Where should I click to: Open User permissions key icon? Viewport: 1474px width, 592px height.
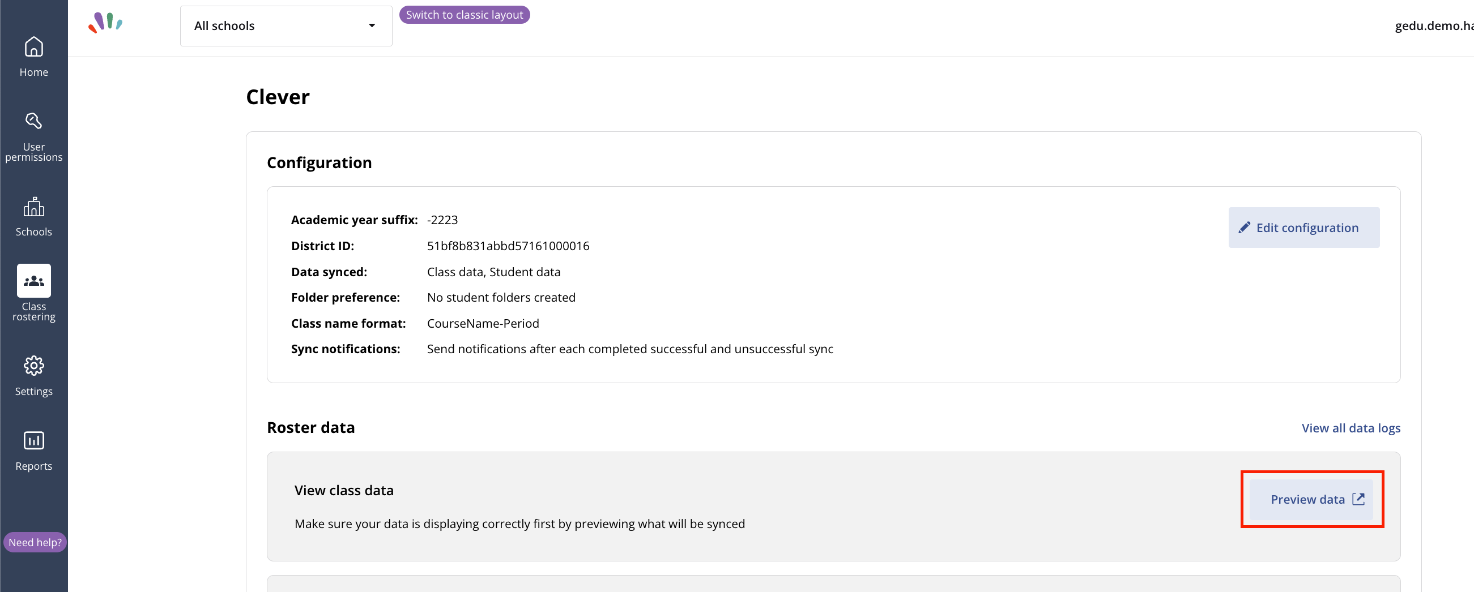(x=34, y=121)
